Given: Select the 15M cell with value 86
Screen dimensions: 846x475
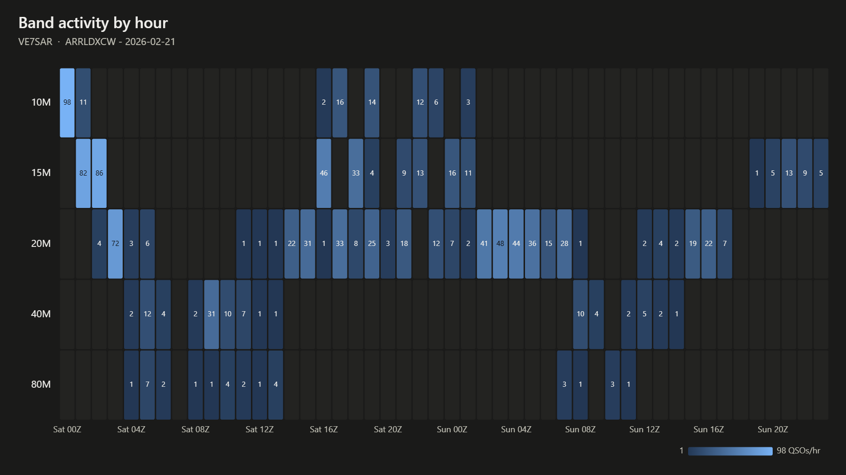Looking at the screenshot, I should click(99, 173).
